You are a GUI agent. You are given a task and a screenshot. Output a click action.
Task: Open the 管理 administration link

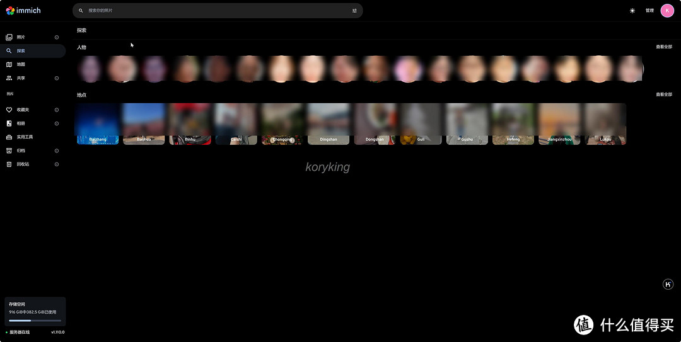click(x=649, y=11)
